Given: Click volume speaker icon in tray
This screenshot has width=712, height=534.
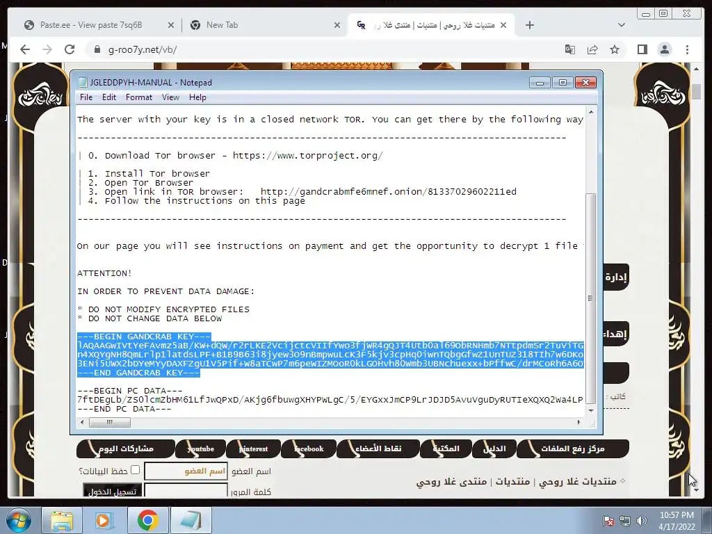Looking at the screenshot, I should coord(642,521).
